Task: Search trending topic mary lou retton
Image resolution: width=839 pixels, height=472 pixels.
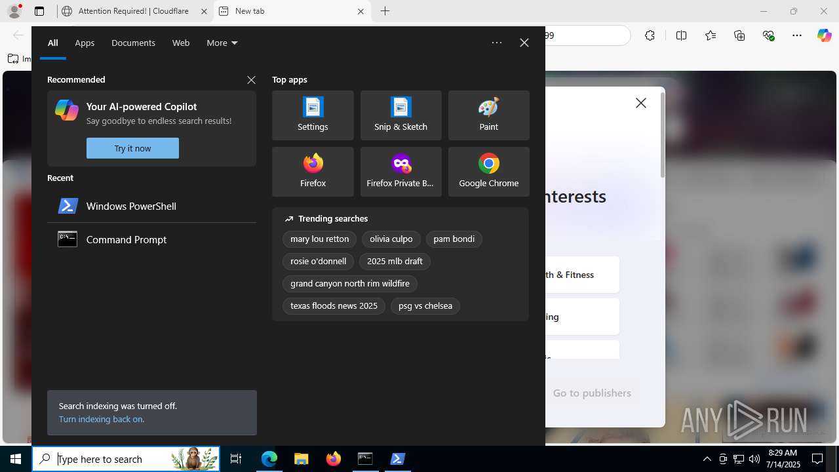Action: tap(319, 239)
